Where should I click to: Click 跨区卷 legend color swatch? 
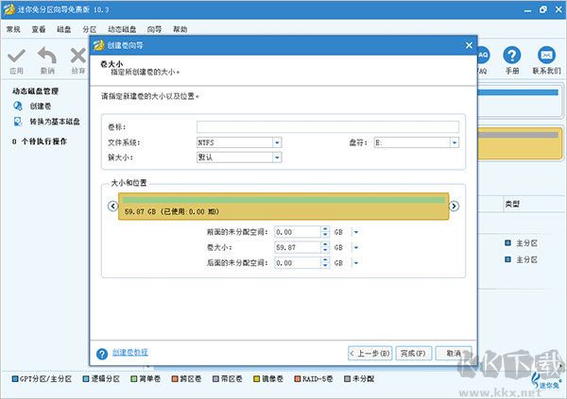tap(175, 379)
